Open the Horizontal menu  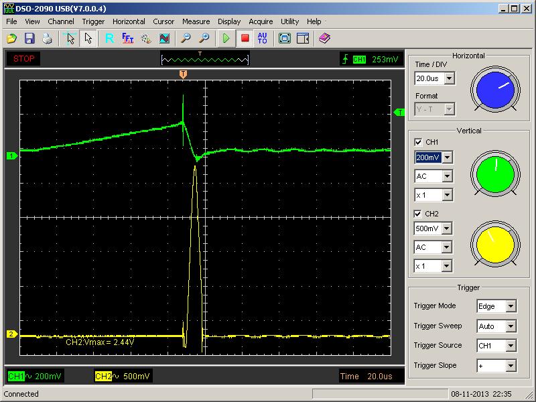(x=129, y=21)
